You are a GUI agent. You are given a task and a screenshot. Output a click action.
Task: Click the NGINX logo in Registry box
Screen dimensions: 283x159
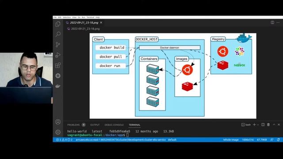click(240, 65)
